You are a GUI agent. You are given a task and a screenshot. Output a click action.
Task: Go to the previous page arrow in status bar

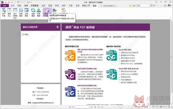coord(73,107)
